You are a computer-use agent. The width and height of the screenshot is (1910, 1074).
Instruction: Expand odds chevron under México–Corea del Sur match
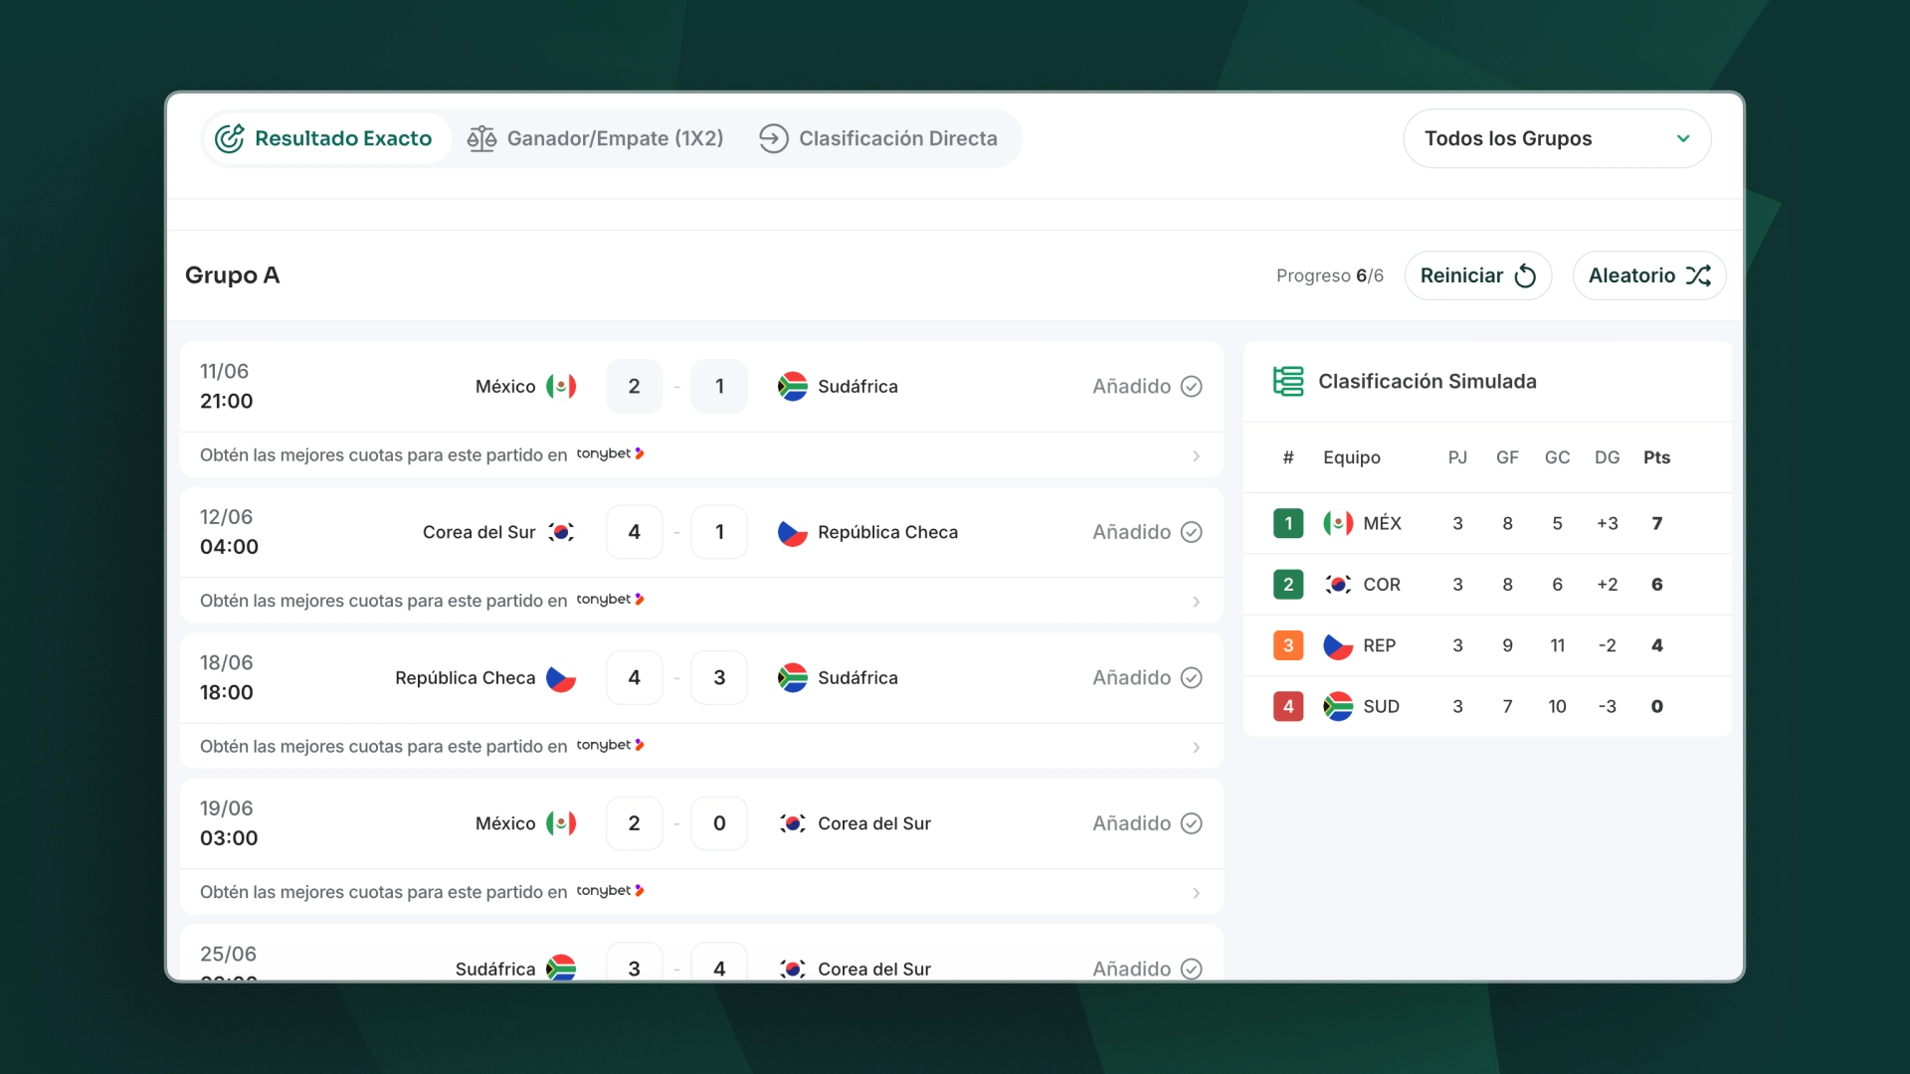[1196, 893]
